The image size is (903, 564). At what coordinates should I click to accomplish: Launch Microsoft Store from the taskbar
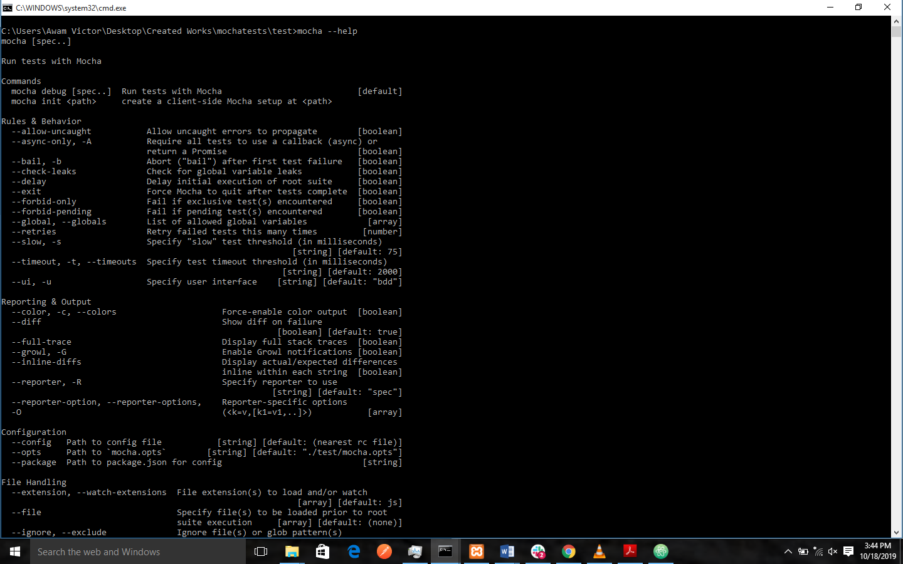(322, 551)
